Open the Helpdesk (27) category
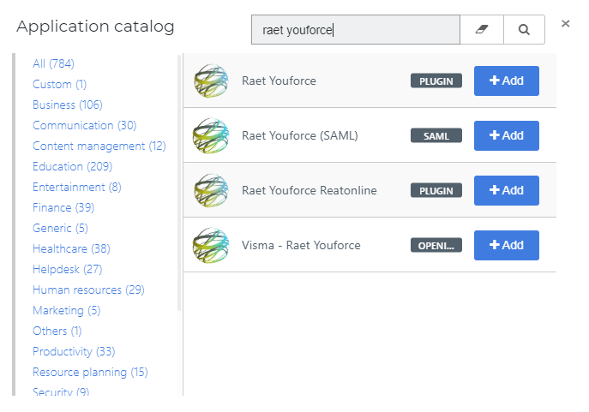This screenshot has width=589, height=412. 67,269
